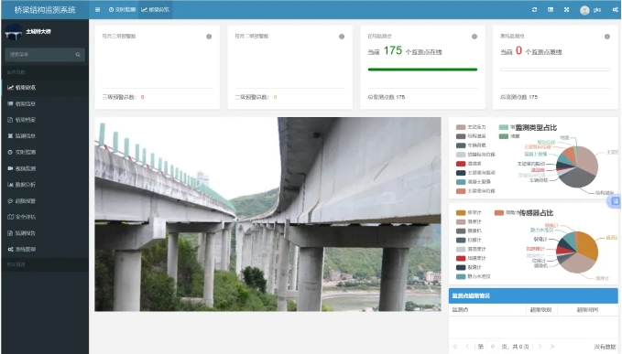Click the navy 裂缝计 legend swatch
This screenshot has height=354, width=622.
pos(461,267)
